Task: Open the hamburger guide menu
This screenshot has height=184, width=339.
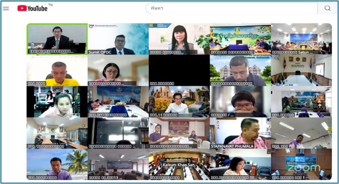Action: 6,8
